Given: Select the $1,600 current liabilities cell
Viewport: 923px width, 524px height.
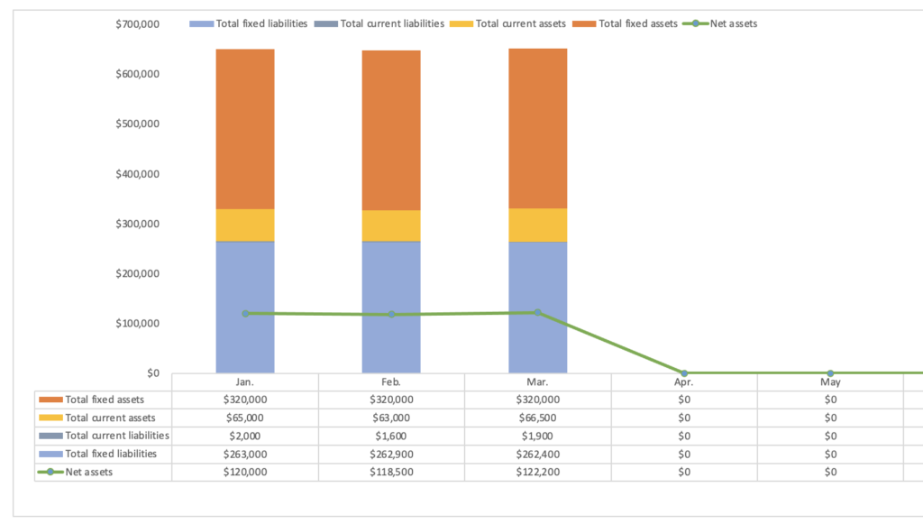Looking at the screenshot, I should point(391,436).
